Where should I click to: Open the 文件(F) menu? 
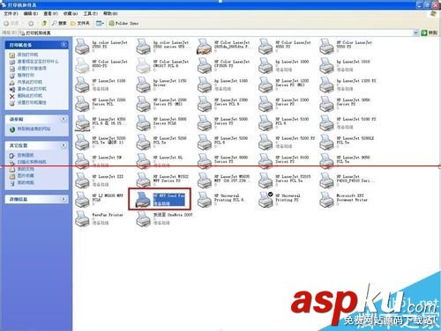pyautogui.click(x=11, y=13)
